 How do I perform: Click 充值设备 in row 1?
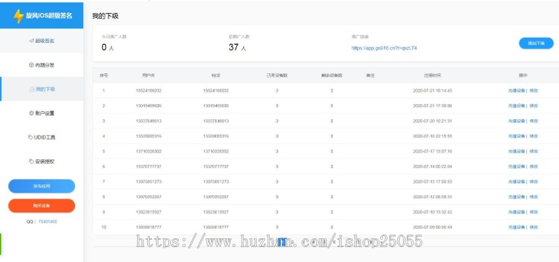click(516, 91)
